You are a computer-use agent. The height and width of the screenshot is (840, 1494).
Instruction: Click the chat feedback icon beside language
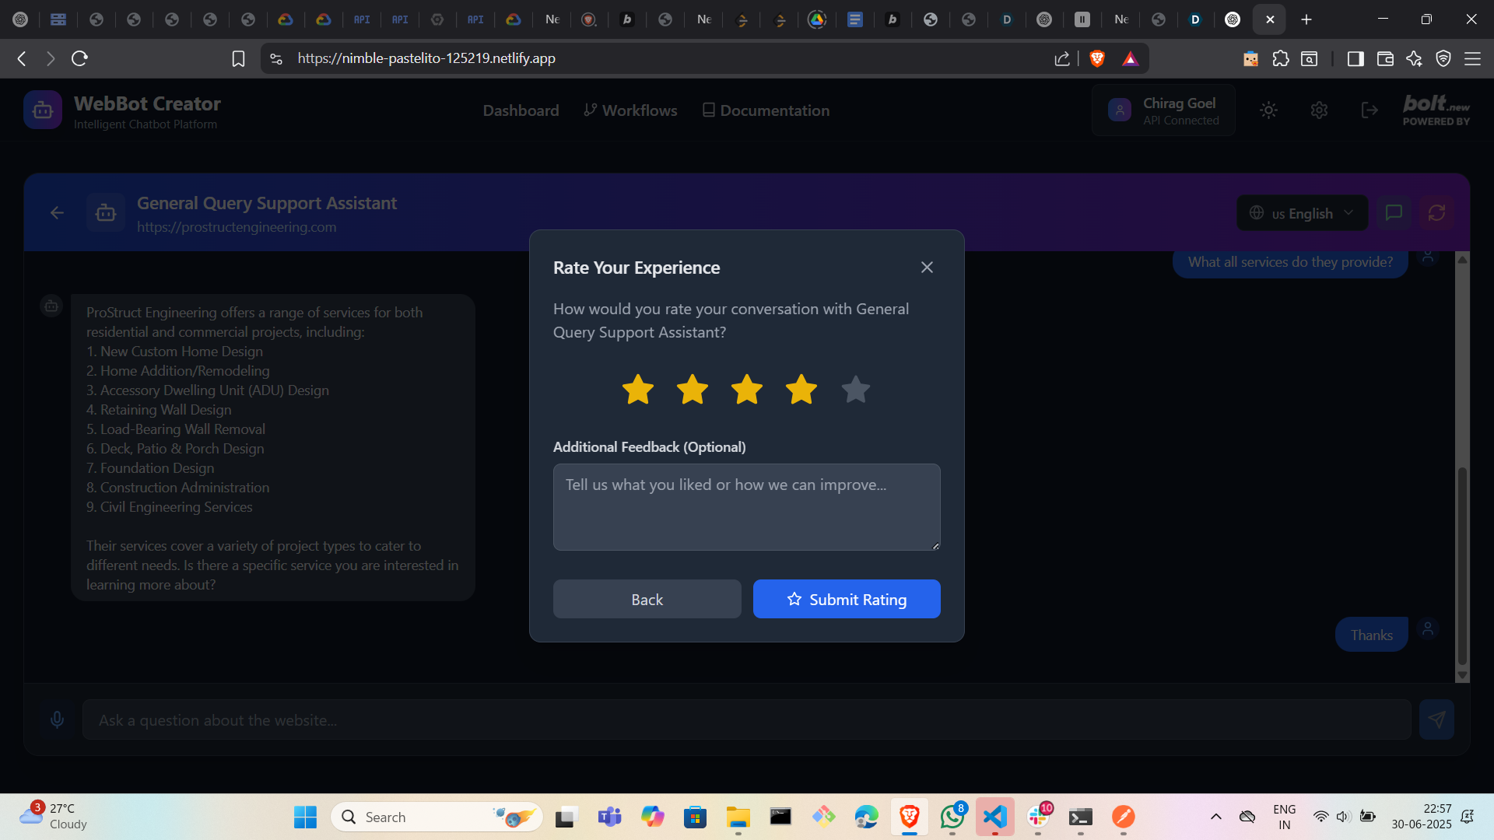(1394, 213)
